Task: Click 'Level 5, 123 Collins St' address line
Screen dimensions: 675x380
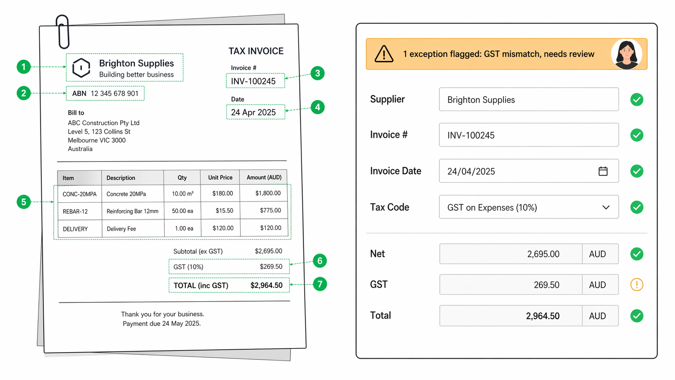Action: tap(99, 132)
